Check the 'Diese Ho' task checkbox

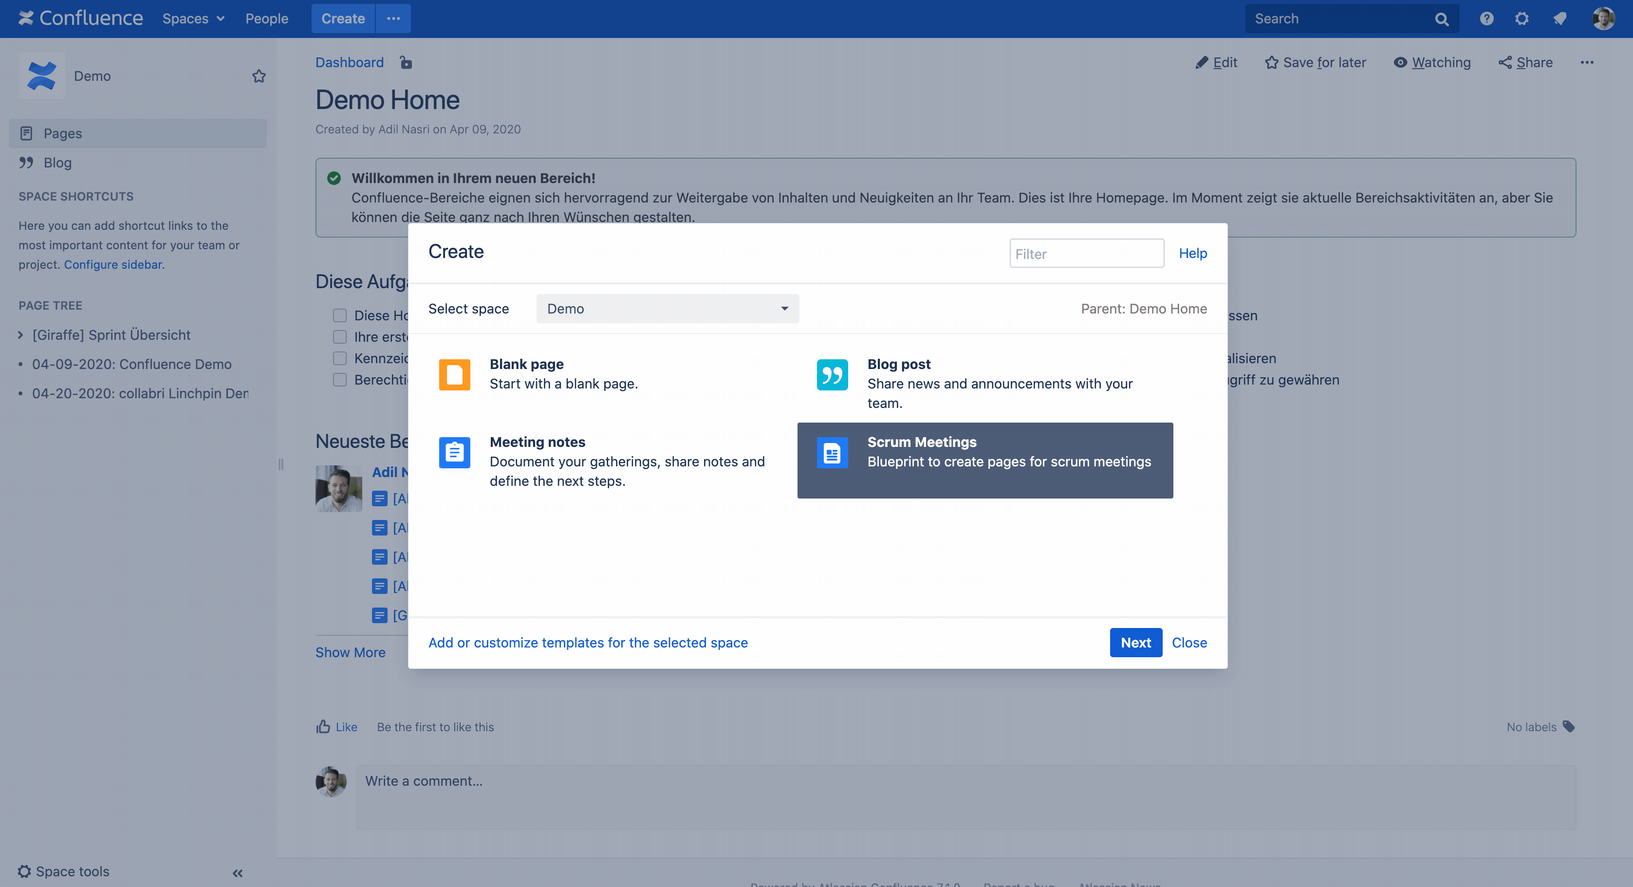340,315
